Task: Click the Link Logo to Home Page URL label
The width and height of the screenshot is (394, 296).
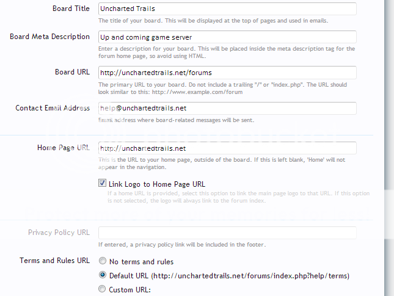Action: coord(157,184)
